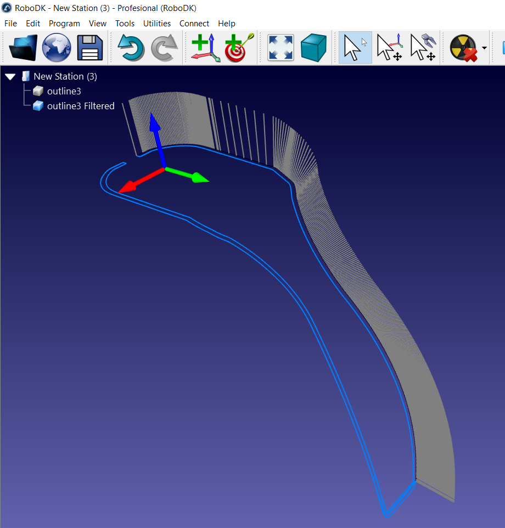Fit all to view
Screen dimensions: 505x528
coord(280,48)
